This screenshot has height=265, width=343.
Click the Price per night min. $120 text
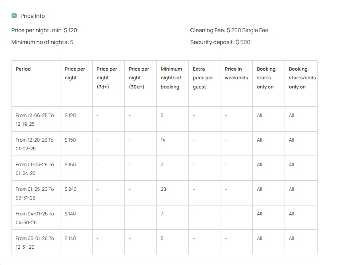44,30
